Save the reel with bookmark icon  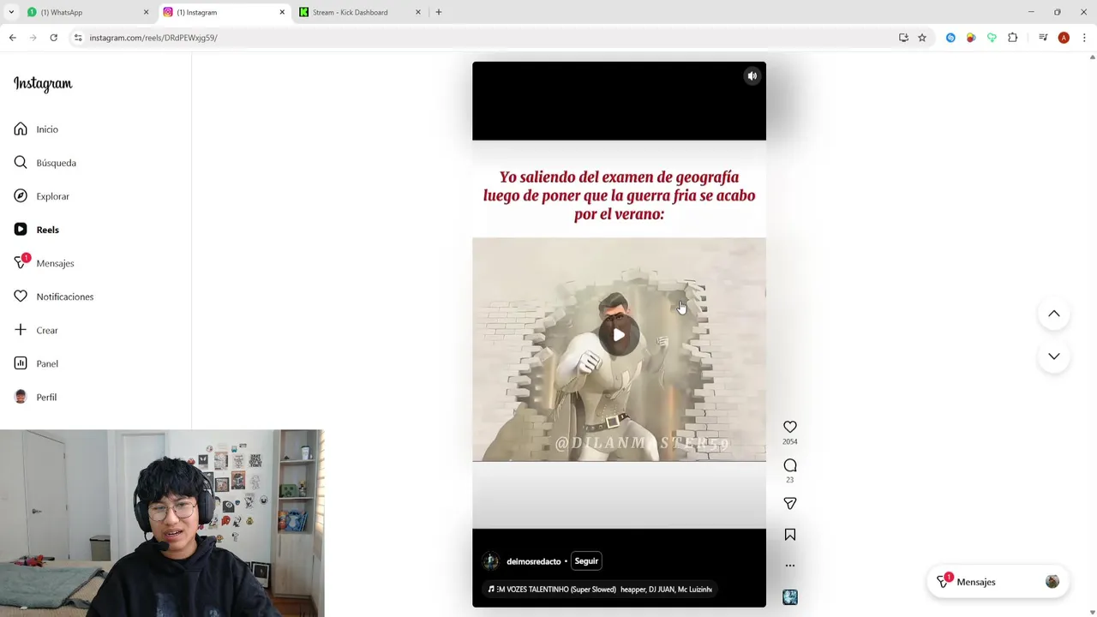tap(790, 535)
